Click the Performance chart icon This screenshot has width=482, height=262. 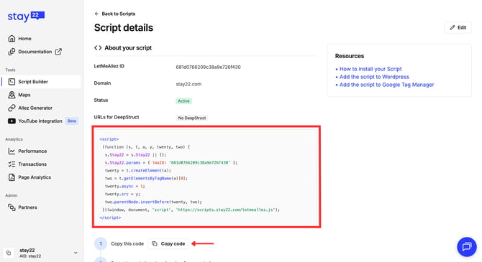[x=12, y=151]
